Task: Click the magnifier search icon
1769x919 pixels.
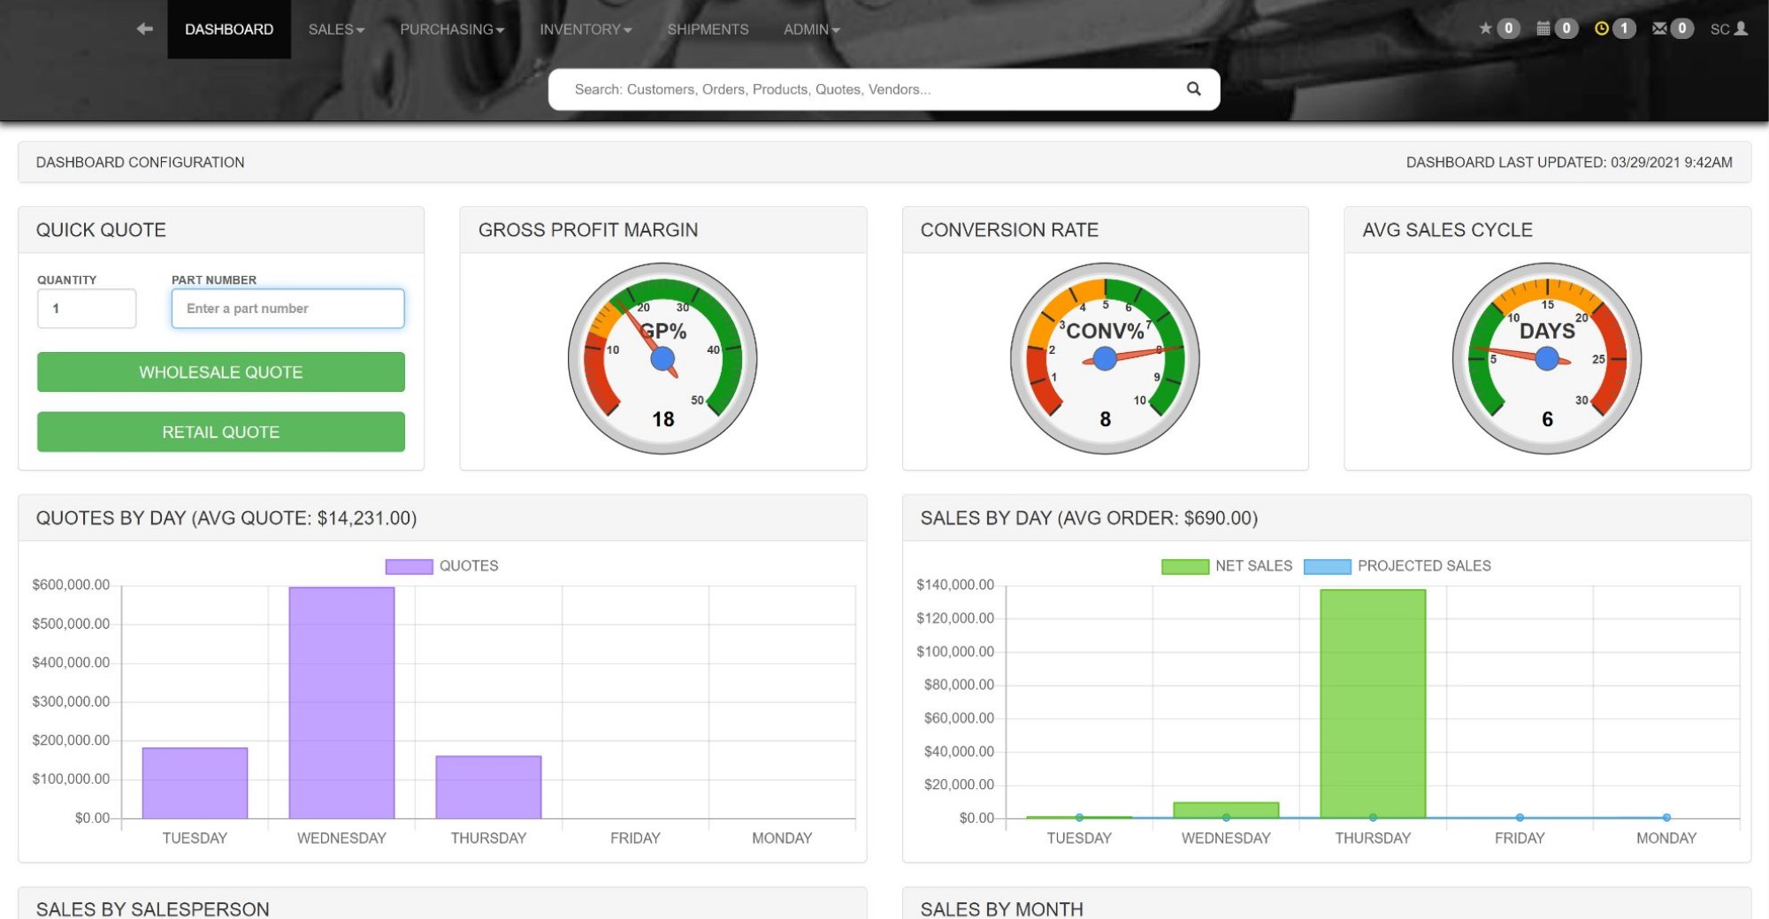Action: click(x=1193, y=88)
